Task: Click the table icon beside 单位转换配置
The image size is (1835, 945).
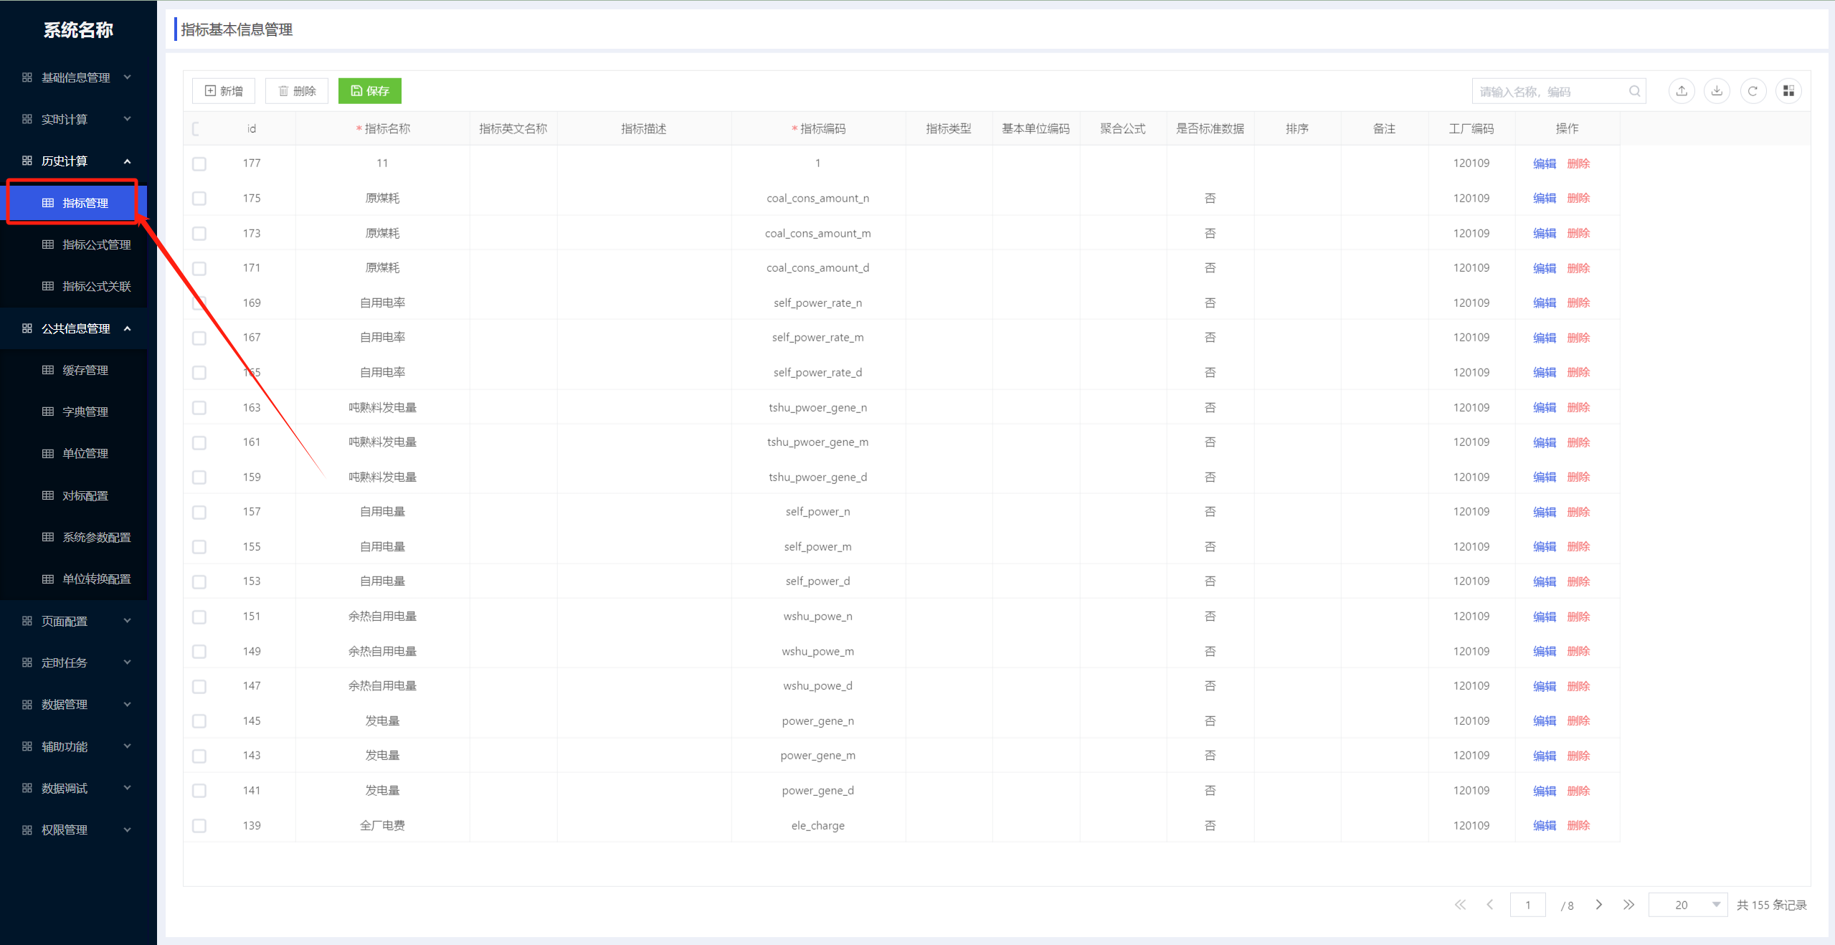Action: (x=48, y=579)
